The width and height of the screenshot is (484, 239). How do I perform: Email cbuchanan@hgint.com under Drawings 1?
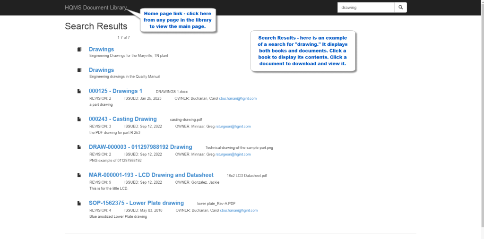tap(238, 98)
